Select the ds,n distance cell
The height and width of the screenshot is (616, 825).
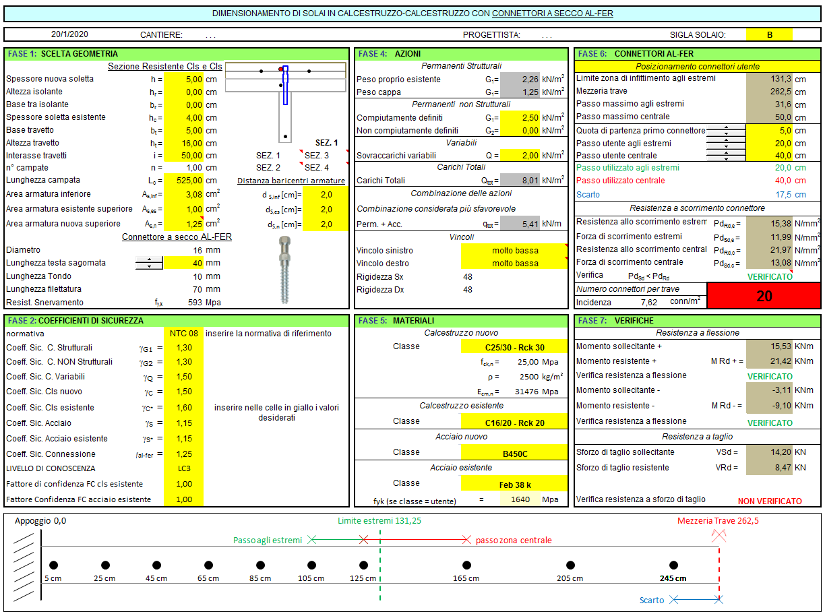coord(326,224)
